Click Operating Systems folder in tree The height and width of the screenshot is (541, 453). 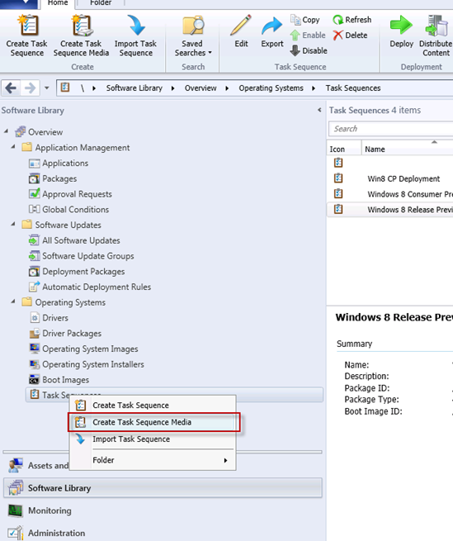[64, 302]
